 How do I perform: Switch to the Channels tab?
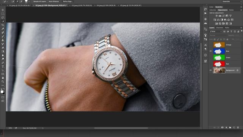tap(219, 28)
